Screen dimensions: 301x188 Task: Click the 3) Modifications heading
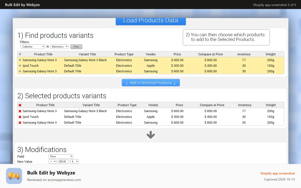(x=42, y=150)
